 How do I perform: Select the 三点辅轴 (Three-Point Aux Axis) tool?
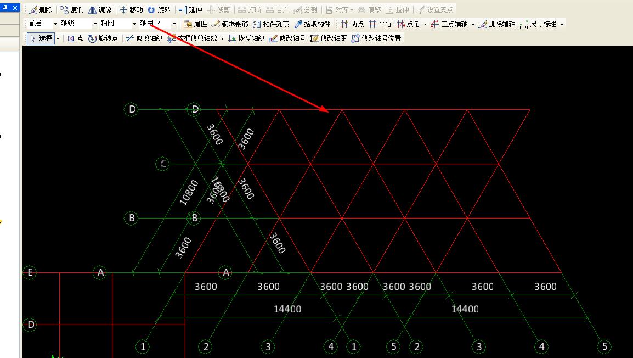(449, 24)
